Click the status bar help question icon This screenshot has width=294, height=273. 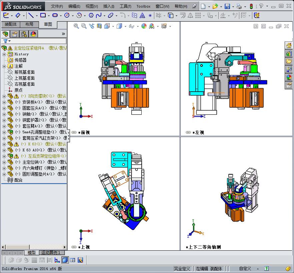click(266, 269)
